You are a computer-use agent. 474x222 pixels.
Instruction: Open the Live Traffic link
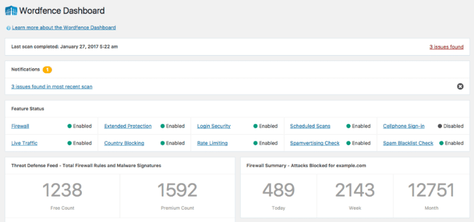24,143
